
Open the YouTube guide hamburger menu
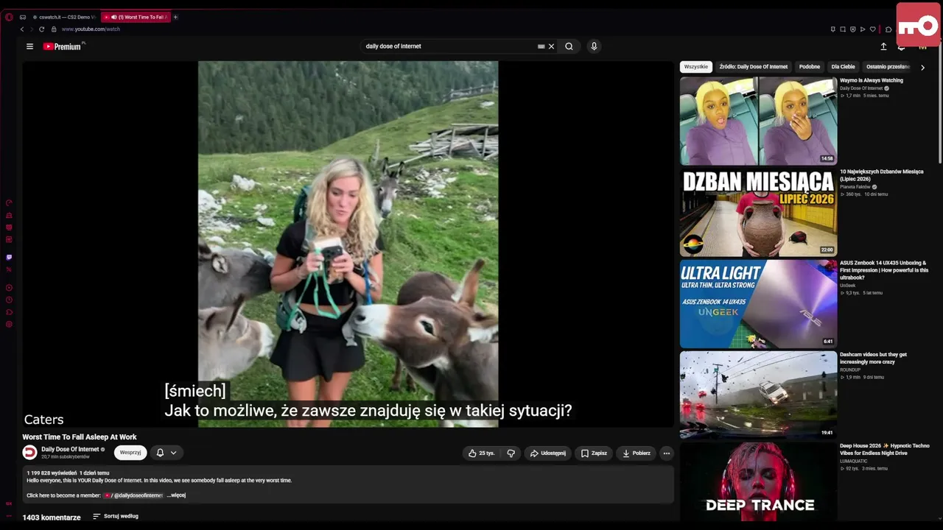click(x=29, y=46)
